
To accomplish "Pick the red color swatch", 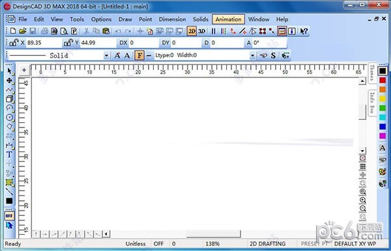I will coord(383,81).
